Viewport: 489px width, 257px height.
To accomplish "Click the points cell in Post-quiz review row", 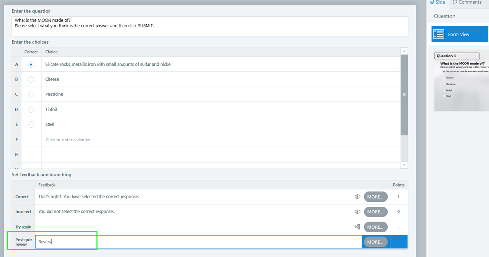I will [x=398, y=242].
